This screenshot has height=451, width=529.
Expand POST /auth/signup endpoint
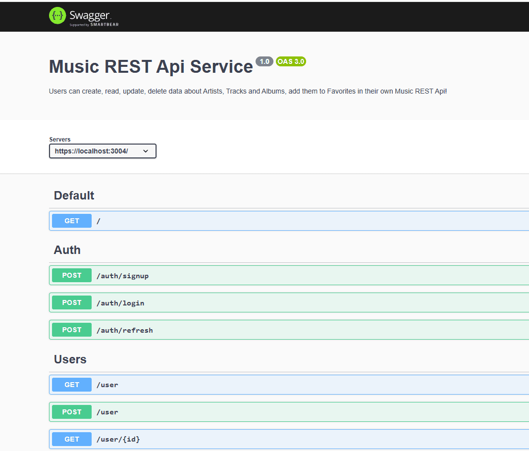[289, 275]
